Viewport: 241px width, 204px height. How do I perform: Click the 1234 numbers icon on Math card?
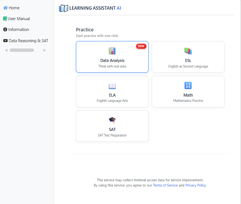(188, 85)
